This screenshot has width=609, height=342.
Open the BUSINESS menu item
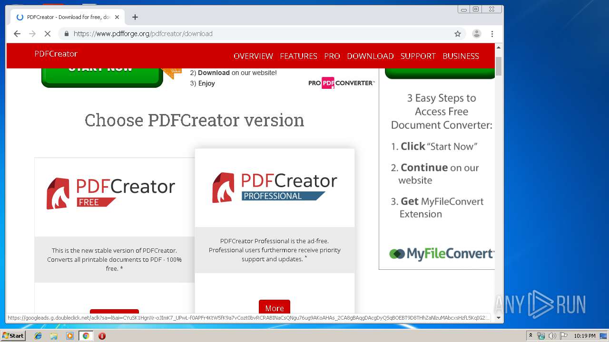(461, 56)
